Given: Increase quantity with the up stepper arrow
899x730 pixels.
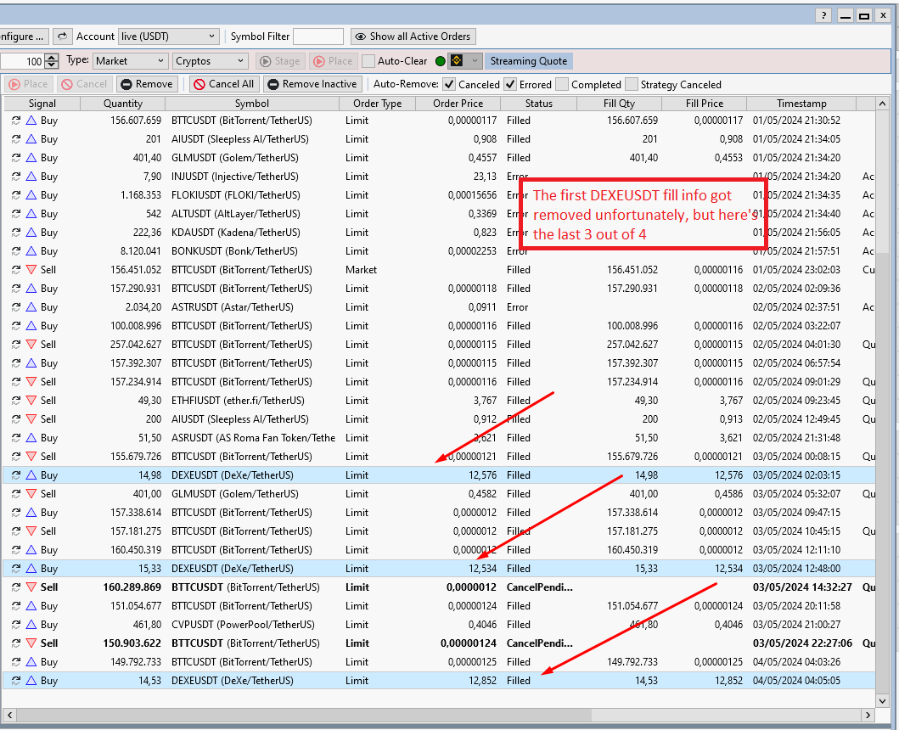Looking at the screenshot, I should (52, 57).
